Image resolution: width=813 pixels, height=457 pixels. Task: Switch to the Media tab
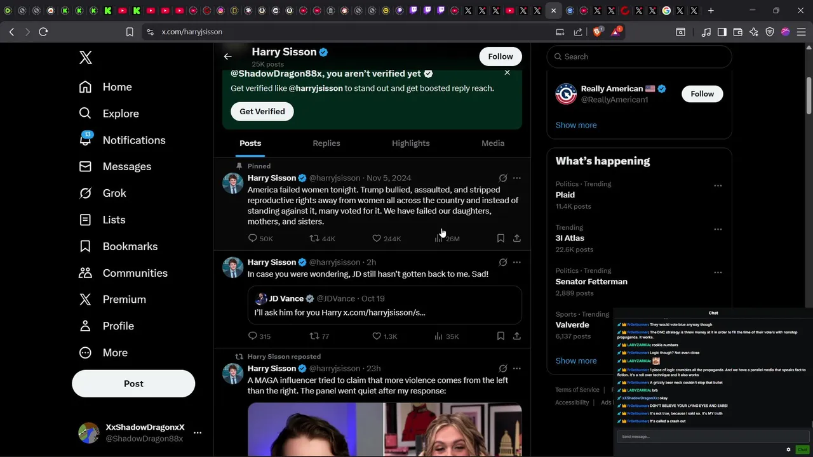point(493,143)
